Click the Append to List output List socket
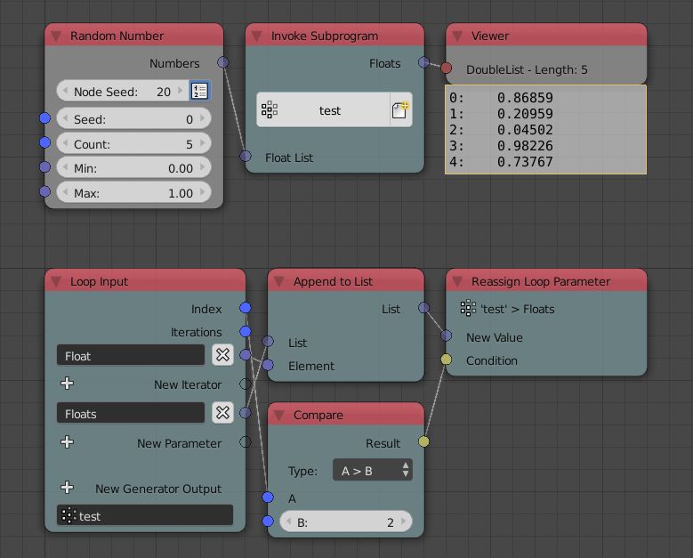 click(x=423, y=307)
